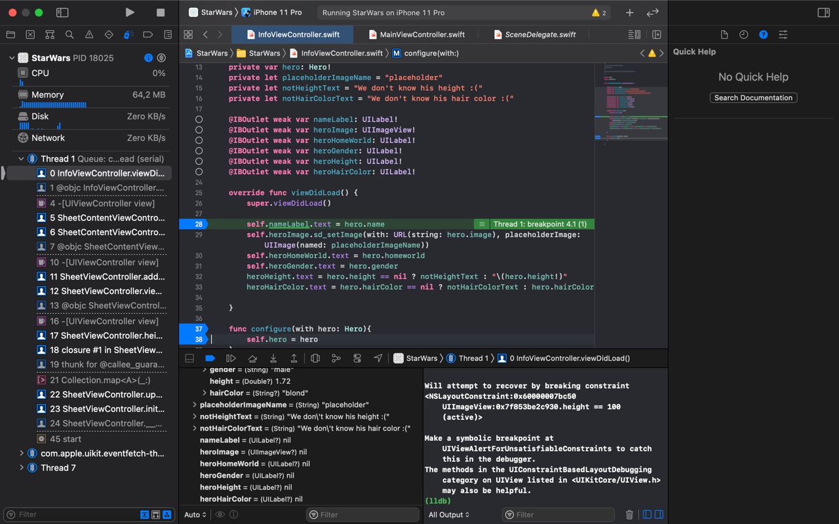This screenshot has height=524, width=839.
Task: Expand the com.apple.uikit.eventfetch thread
Action: tap(21, 453)
